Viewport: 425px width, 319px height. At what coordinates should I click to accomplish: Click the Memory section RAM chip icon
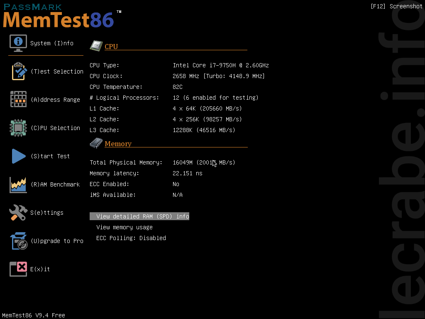[x=96, y=143]
